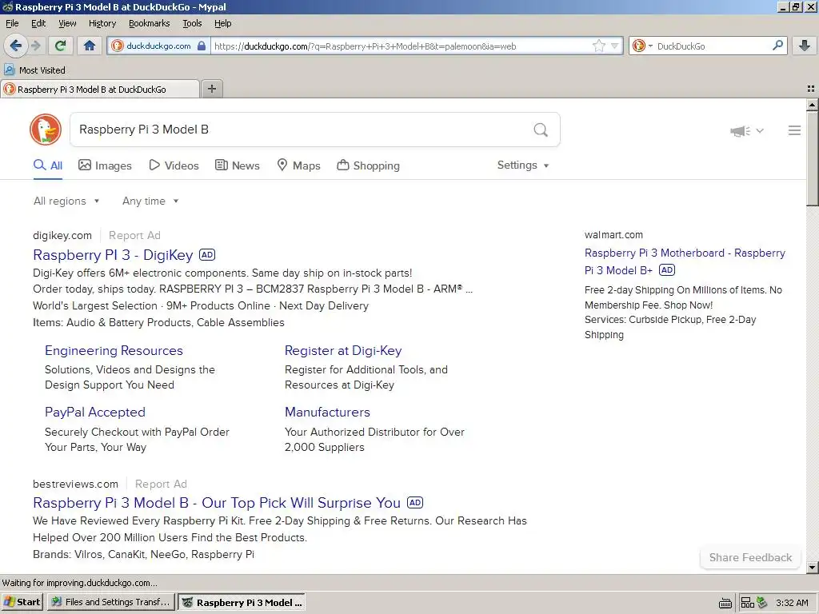This screenshot has height=614, width=819.
Task: Reload the current page
Action: 61,46
